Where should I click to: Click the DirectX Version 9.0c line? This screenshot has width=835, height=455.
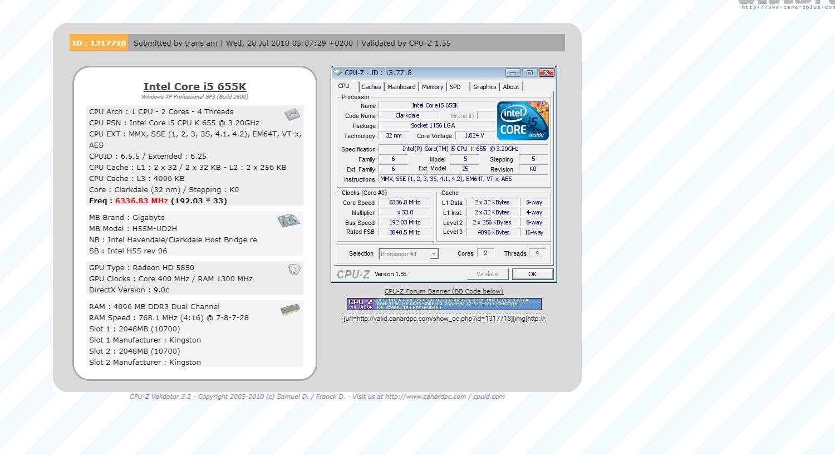(x=129, y=290)
